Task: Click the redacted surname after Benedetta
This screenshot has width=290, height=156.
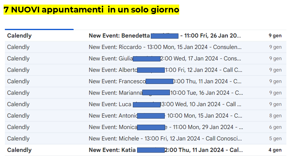Action: pyautogui.click(x=164, y=36)
